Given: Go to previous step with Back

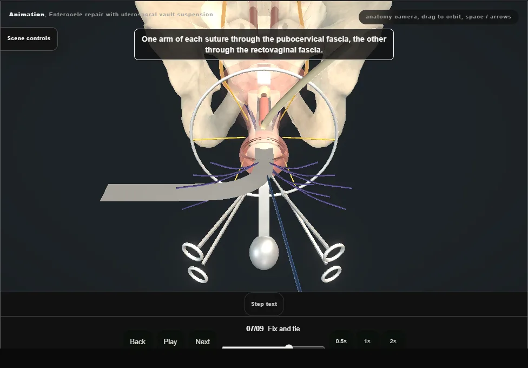Looking at the screenshot, I should click(138, 341).
